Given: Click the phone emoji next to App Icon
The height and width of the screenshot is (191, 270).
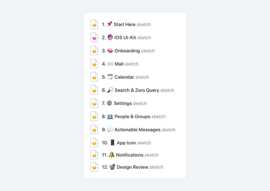Looking at the screenshot, I should 112,143.
